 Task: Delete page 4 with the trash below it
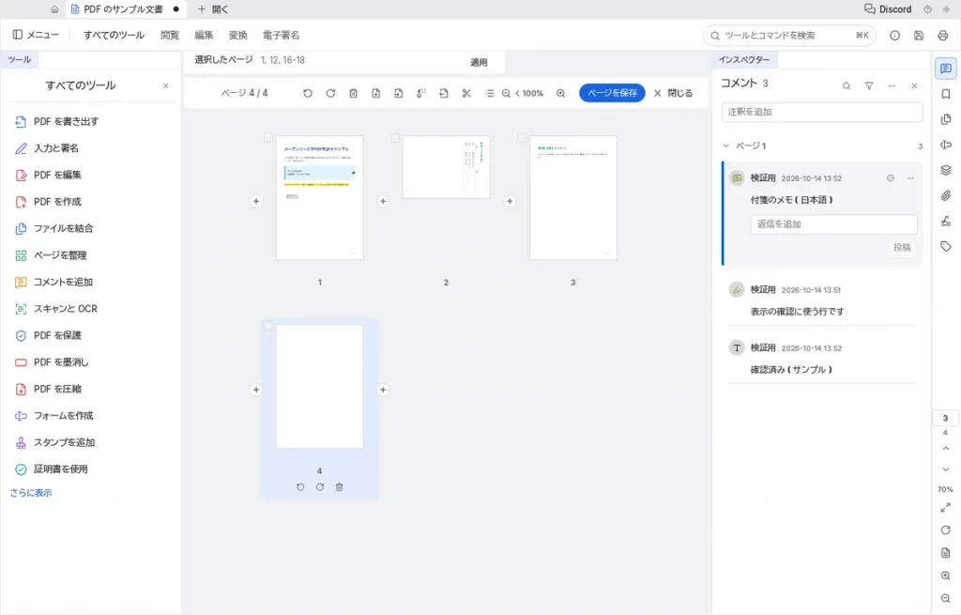pyautogui.click(x=339, y=487)
